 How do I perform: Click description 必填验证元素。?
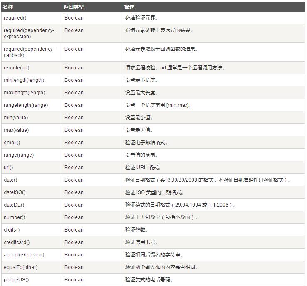coord(141,18)
